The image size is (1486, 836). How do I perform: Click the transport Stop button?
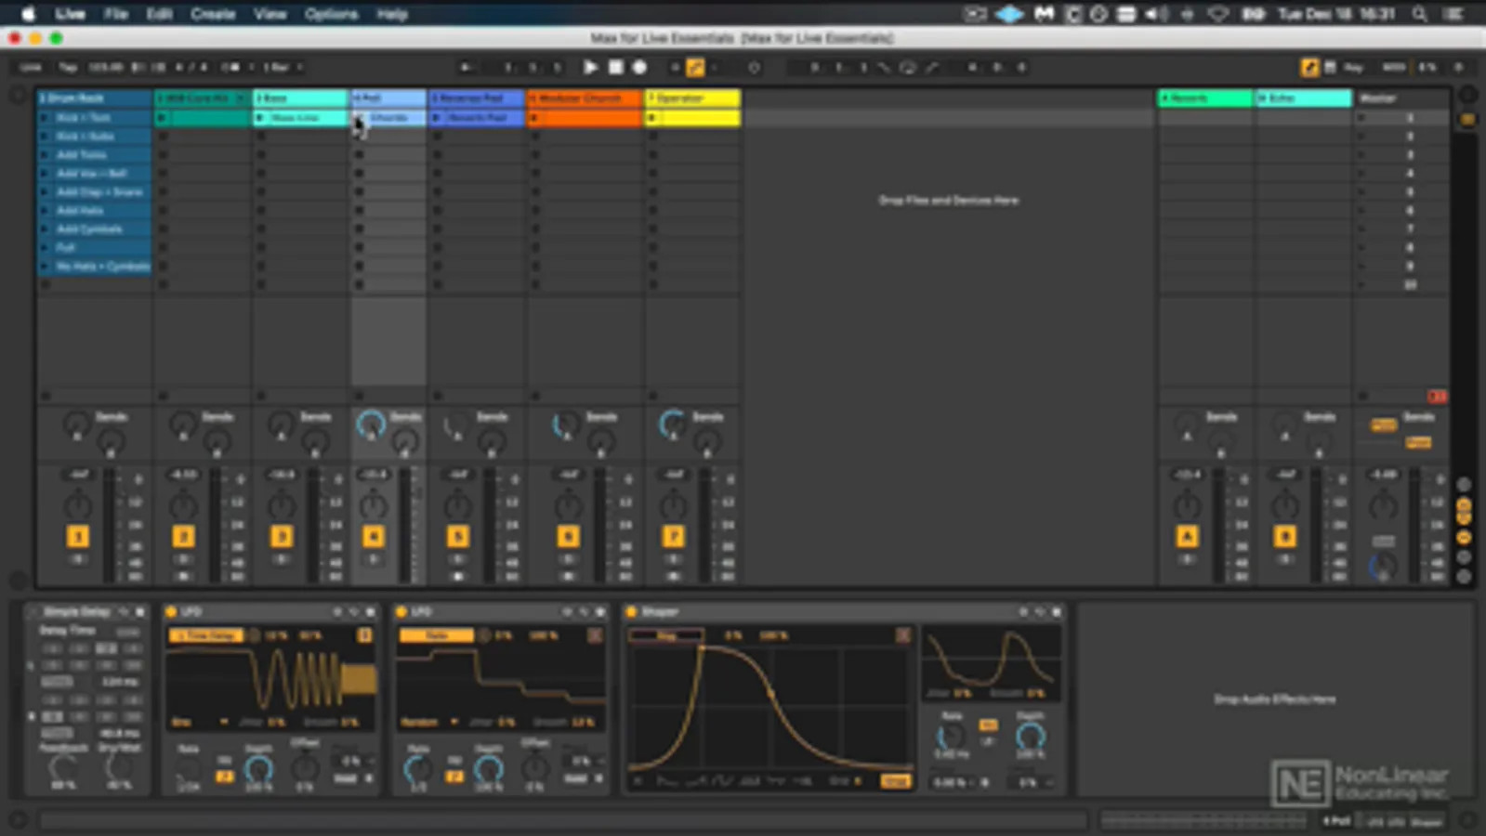(x=615, y=67)
